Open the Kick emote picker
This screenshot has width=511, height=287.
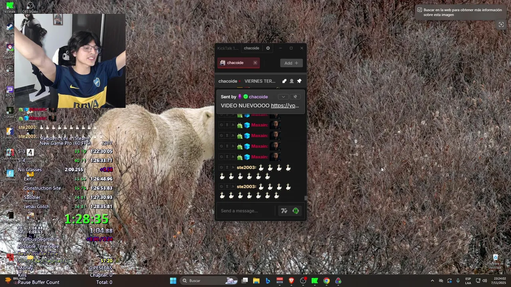click(x=296, y=211)
